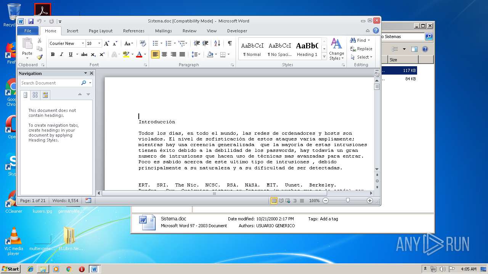This screenshot has height=274, width=488.
Task: Click the zoom in plus button
Action: [x=369, y=201]
